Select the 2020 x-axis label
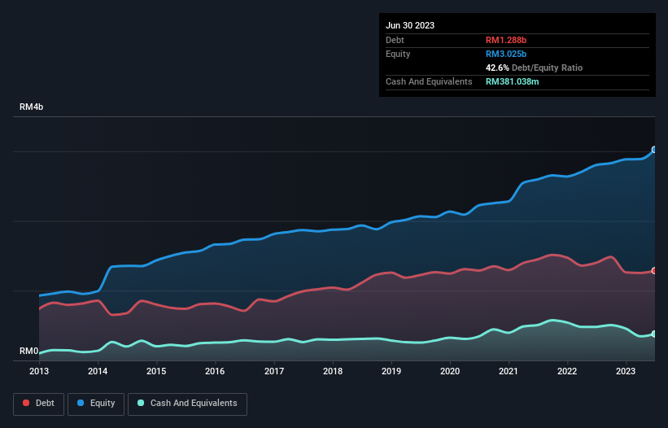Viewport: 668px width, 428px height. coord(450,371)
